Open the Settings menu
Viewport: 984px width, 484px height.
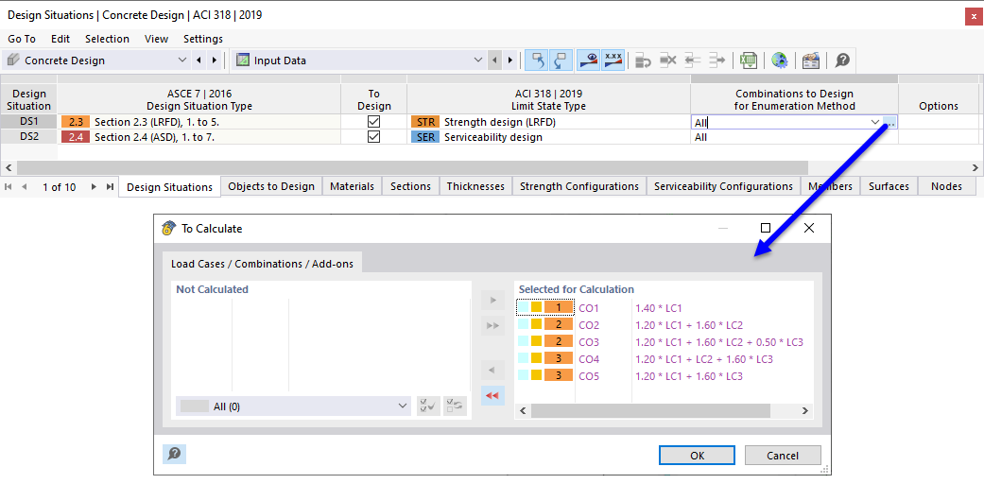pyautogui.click(x=202, y=39)
